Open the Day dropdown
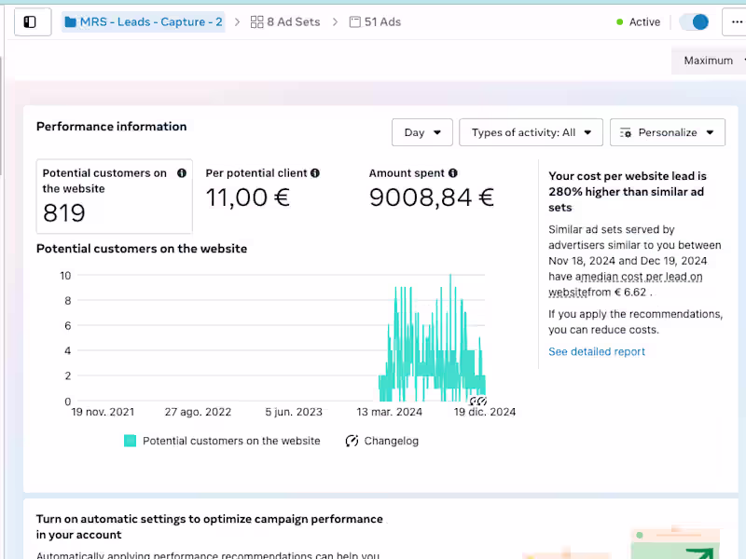This screenshot has height=559, width=746. 422,132
